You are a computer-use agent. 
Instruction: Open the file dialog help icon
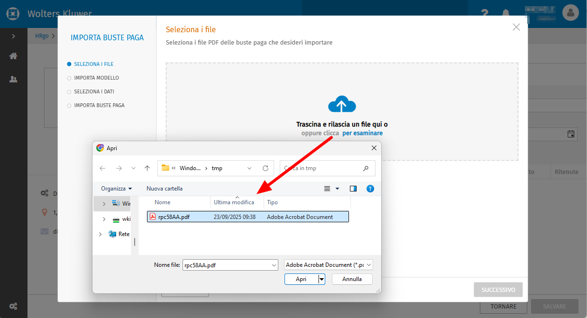pos(370,189)
